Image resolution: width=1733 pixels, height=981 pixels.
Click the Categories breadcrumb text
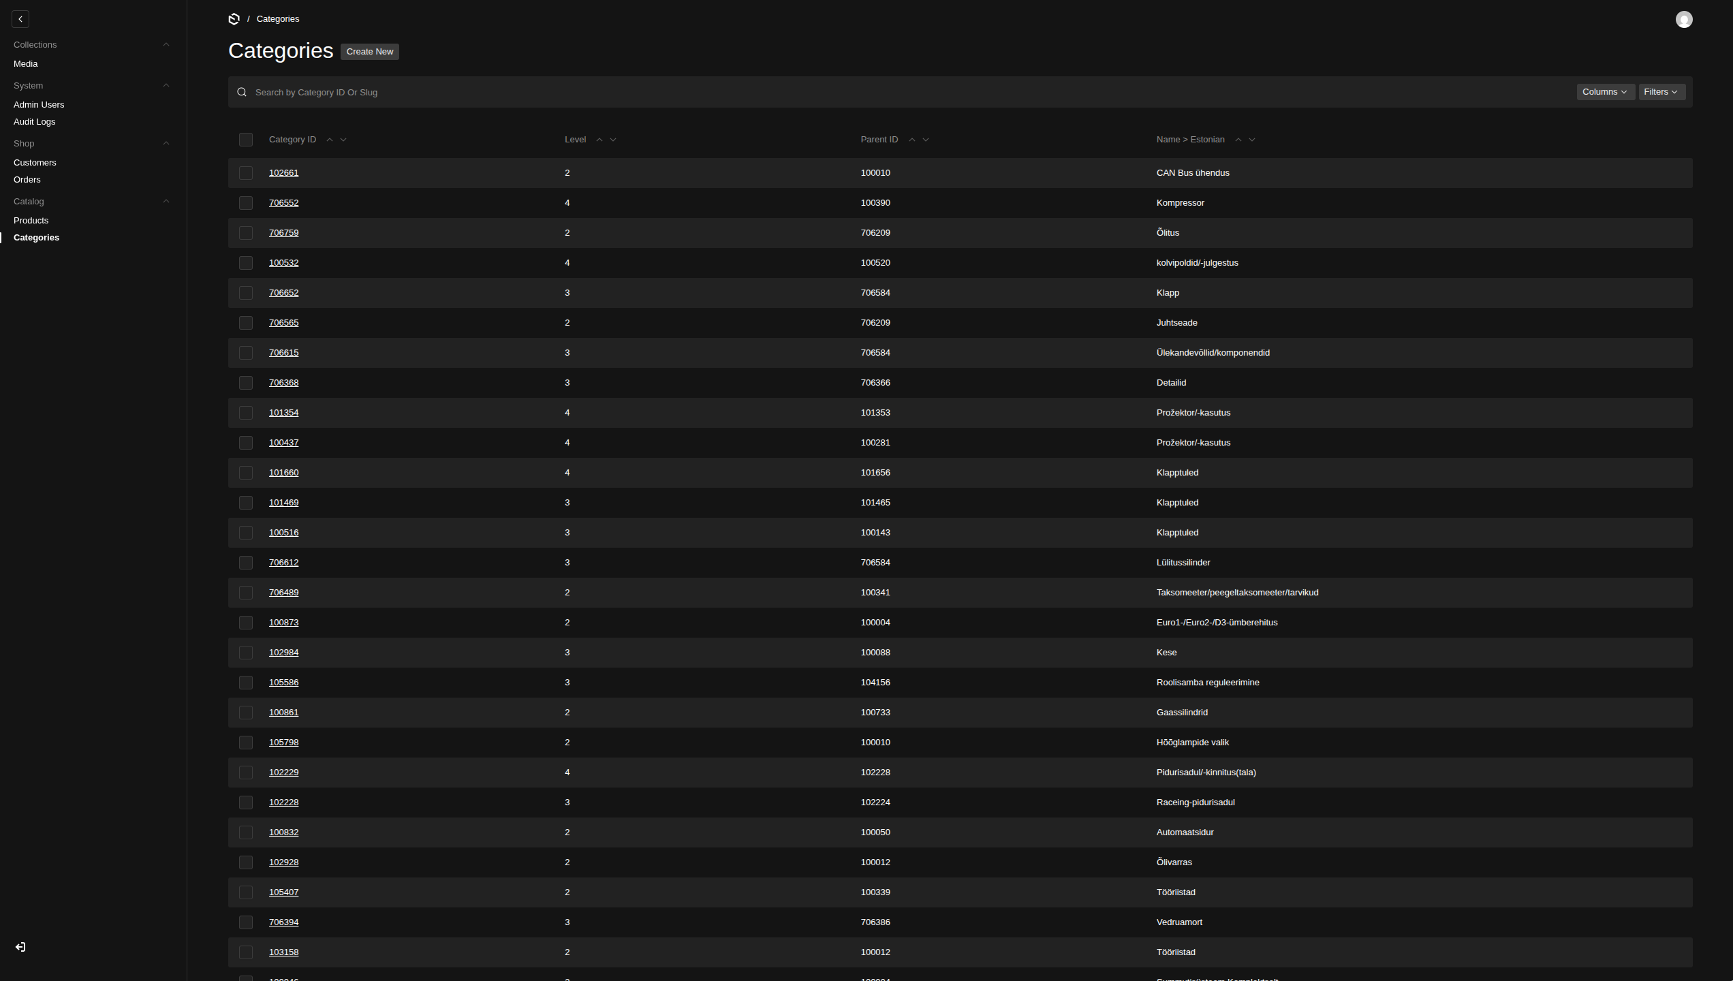(x=278, y=19)
